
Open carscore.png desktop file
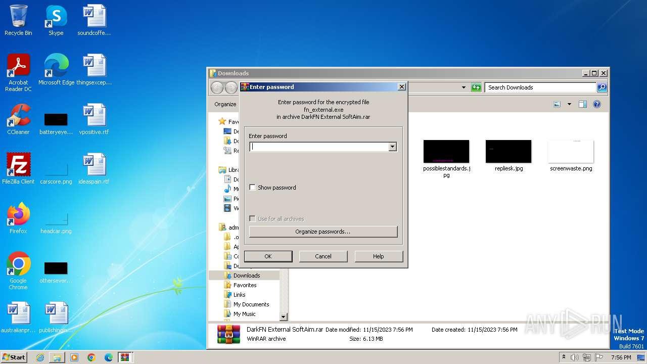tap(56, 172)
